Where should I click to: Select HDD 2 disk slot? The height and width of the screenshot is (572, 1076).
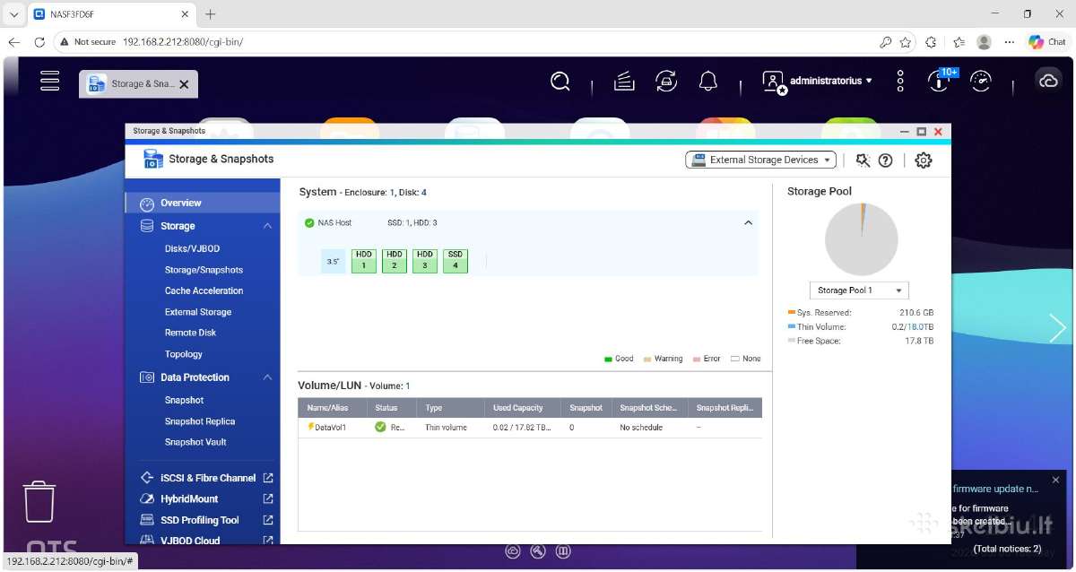(394, 260)
